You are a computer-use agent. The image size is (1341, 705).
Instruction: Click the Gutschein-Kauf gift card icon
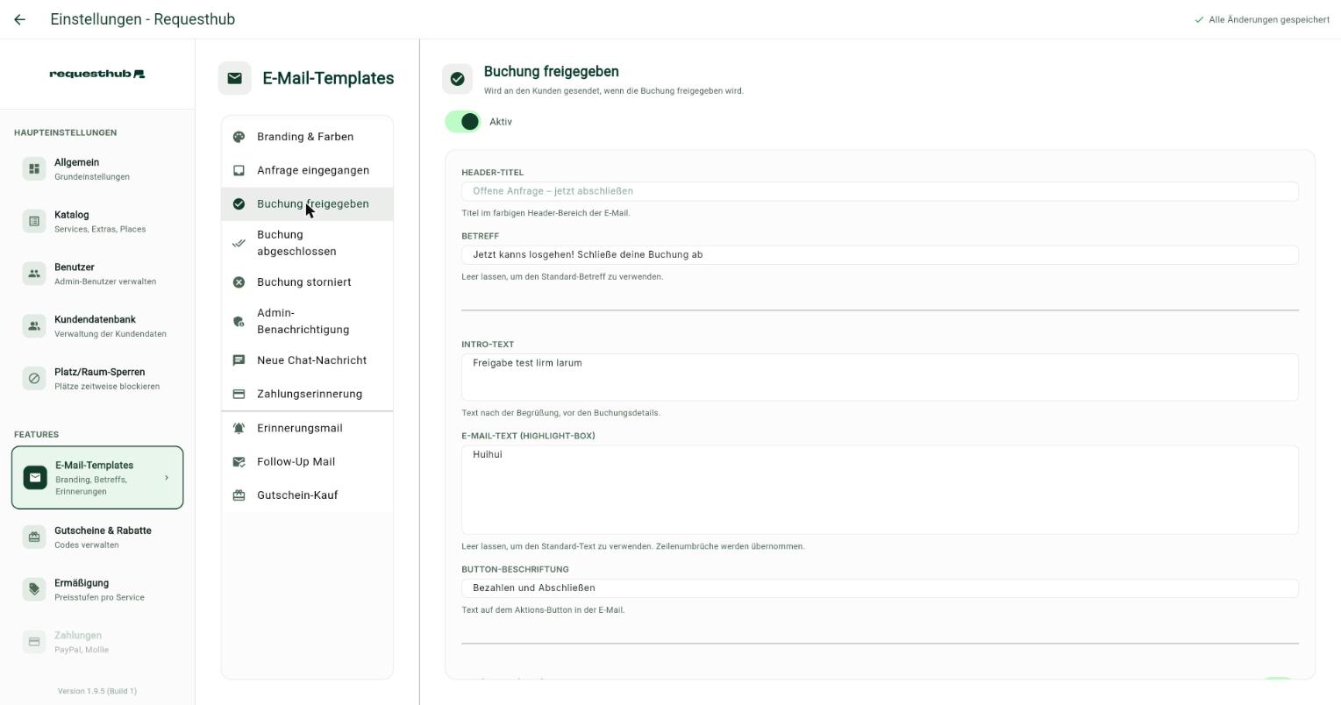239,495
